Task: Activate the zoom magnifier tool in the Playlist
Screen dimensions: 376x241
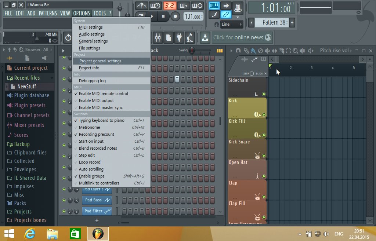Action: coord(295,50)
